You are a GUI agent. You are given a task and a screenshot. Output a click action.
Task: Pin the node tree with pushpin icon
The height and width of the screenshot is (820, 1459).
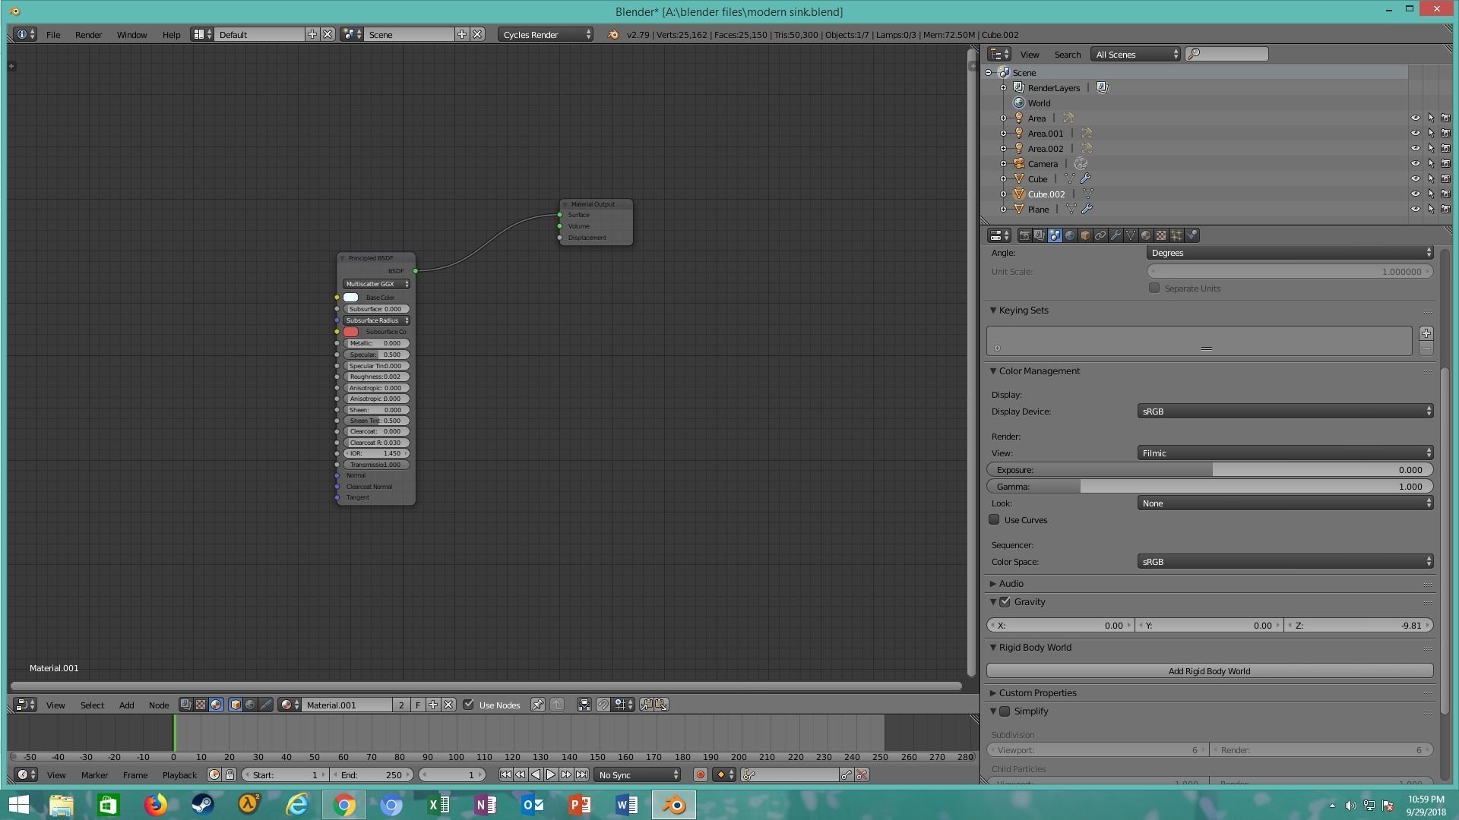point(537,705)
